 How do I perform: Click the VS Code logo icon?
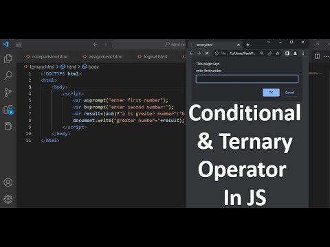coord(5,44)
